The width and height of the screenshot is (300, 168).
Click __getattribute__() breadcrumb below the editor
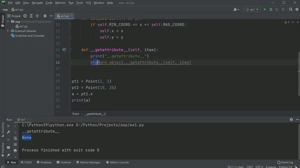coord(95,114)
